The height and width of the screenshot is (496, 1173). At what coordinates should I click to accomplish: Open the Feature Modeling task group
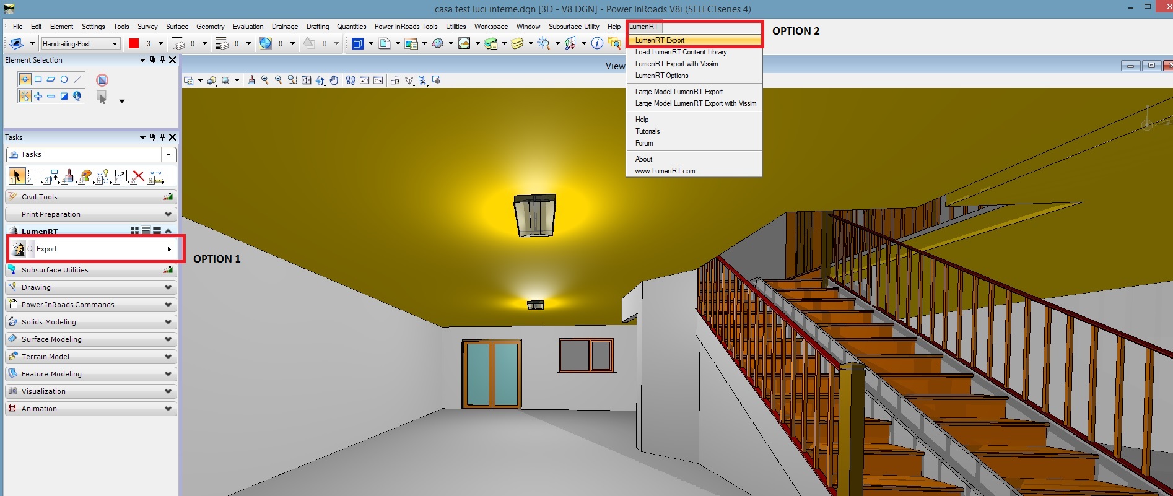[x=90, y=374]
